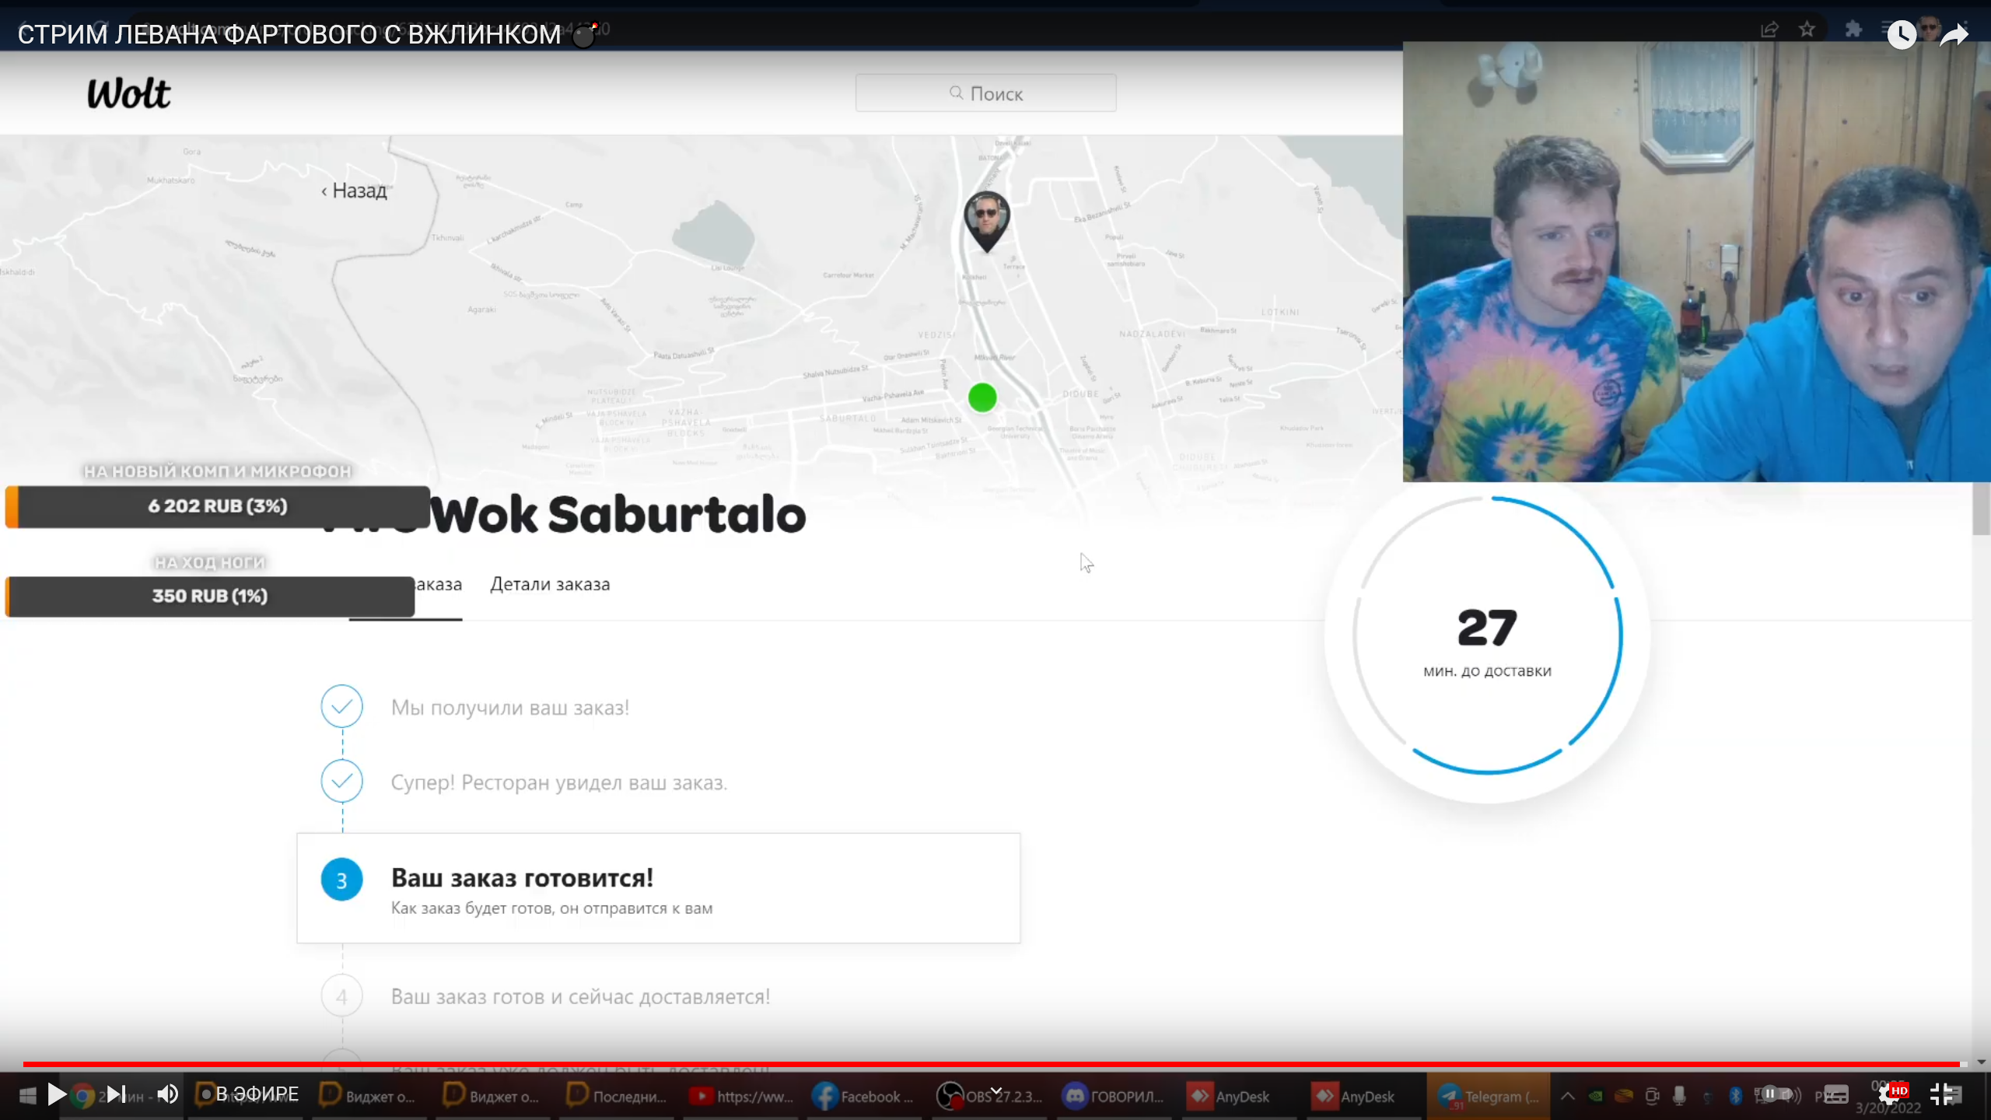Open OBS 27.2.3 from the taskbar
The height and width of the screenshot is (1120, 1991).
click(x=990, y=1096)
